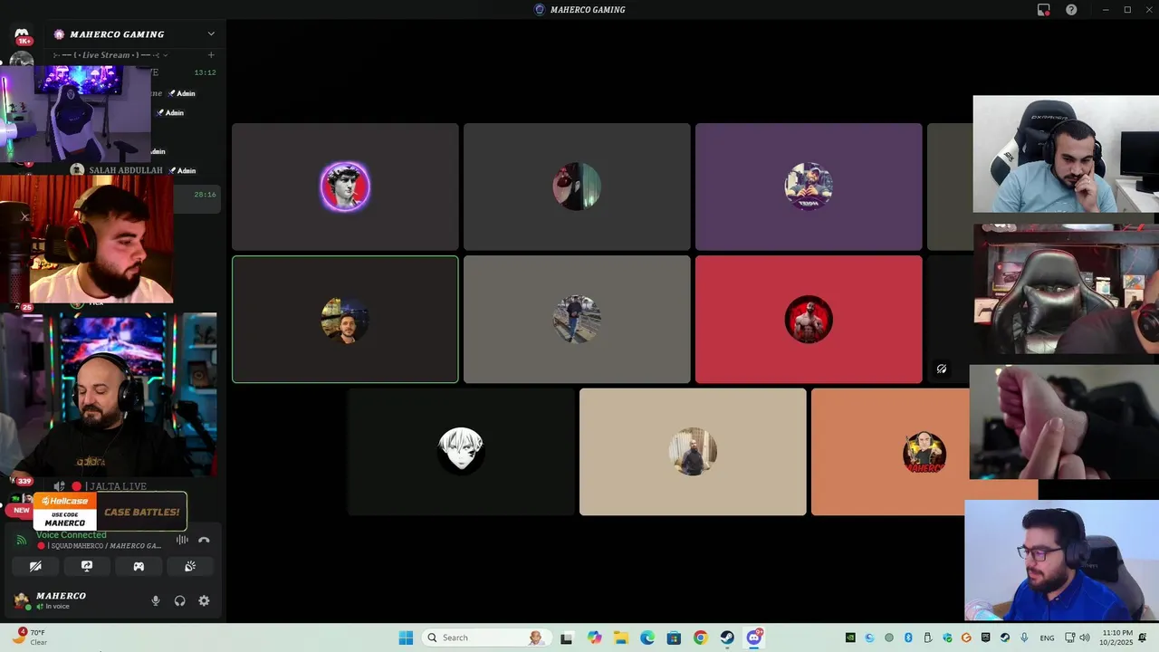Viewport: 1159px width, 652px height.
Task: Deafen audio with the headphones icon
Action: 179,600
